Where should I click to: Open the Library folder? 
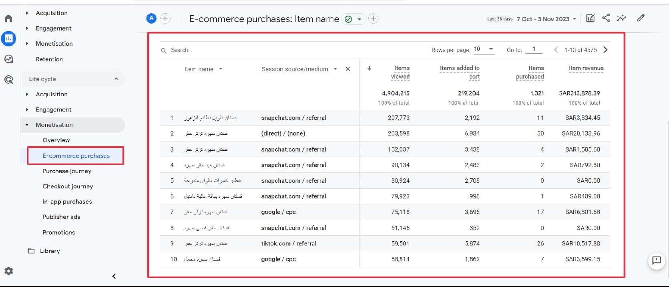click(44, 251)
